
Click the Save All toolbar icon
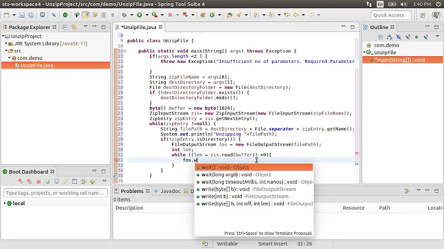[31, 15]
